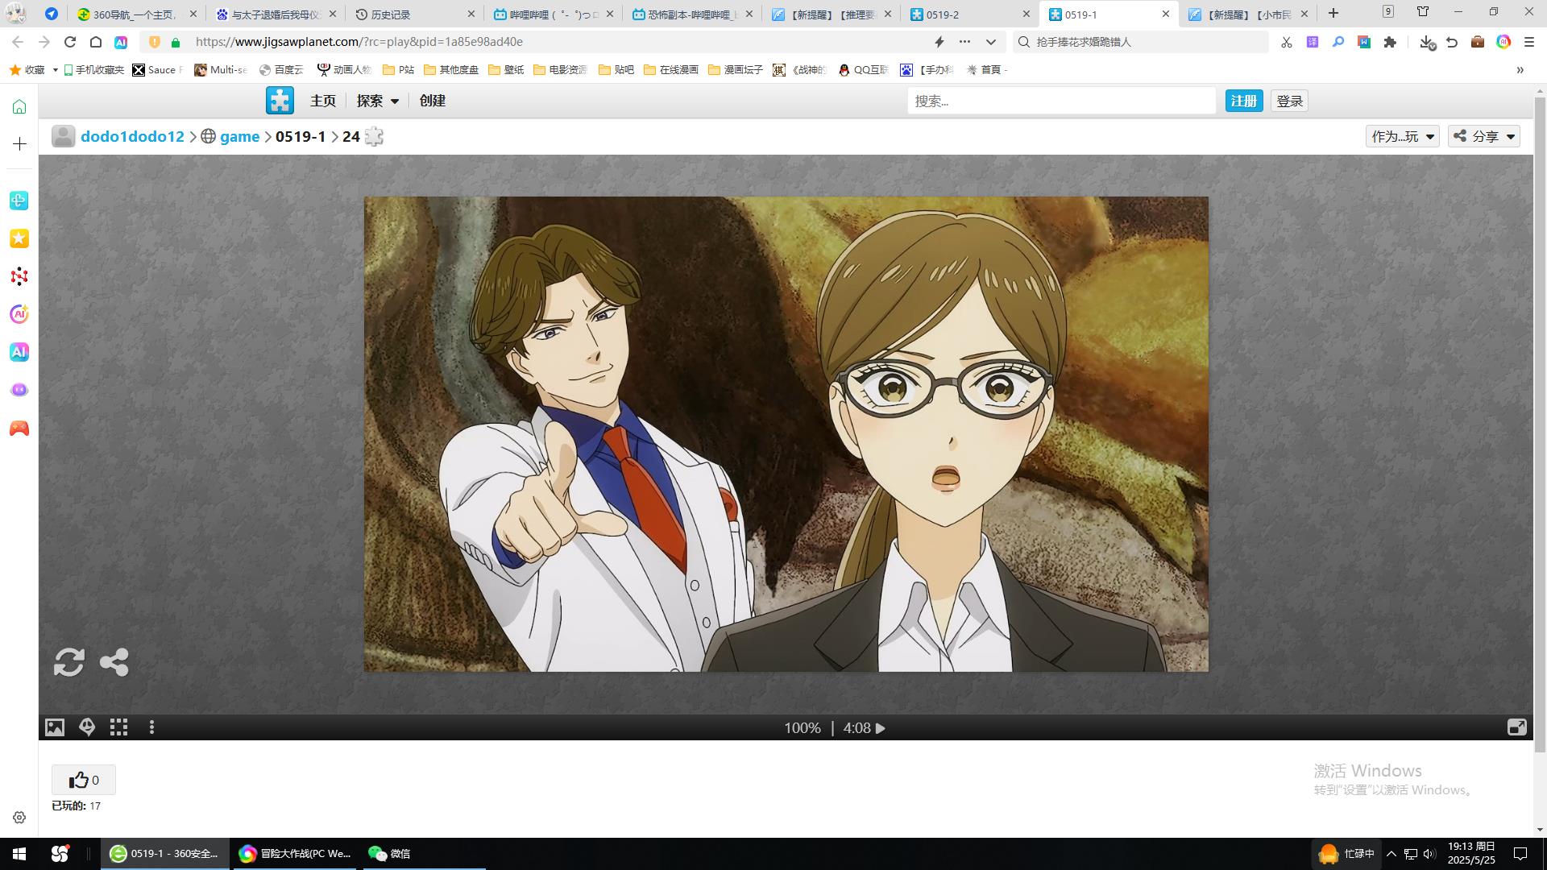Open the browser extensions puzzle icon
Screen dimensions: 1547x870
[x=1390, y=42]
